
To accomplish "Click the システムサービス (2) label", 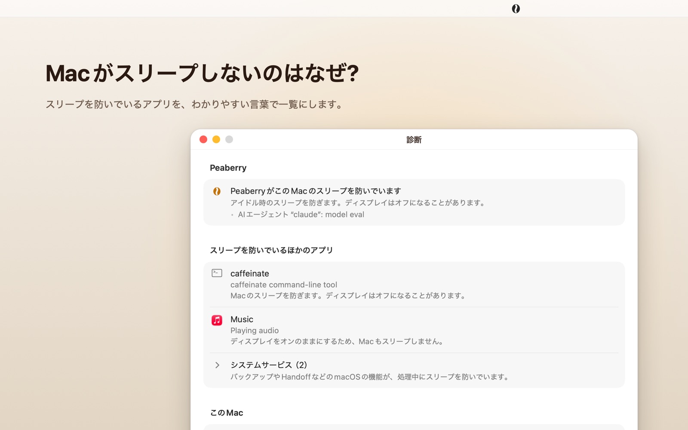I will coord(269,365).
